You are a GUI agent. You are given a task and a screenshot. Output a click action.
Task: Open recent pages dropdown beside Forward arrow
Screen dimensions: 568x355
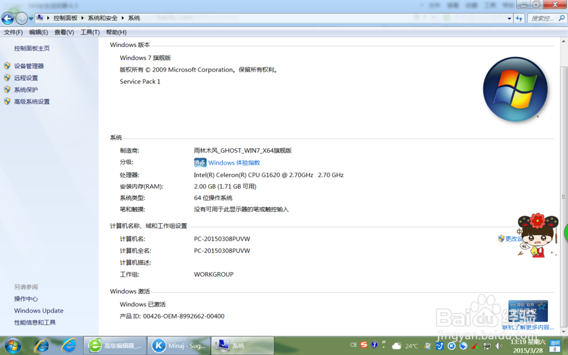point(31,18)
